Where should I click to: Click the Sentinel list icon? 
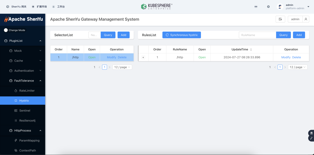click(x=16, y=111)
